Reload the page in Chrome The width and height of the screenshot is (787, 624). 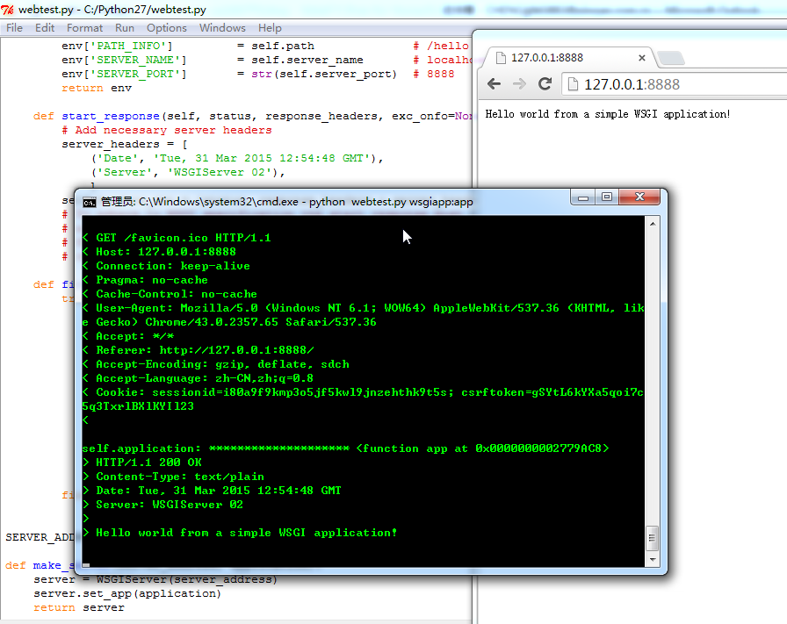point(545,83)
